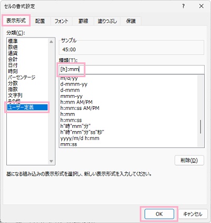Choose the h"時"mm"分" format
Viewport: 211px width, 223px height.
[128, 126]
